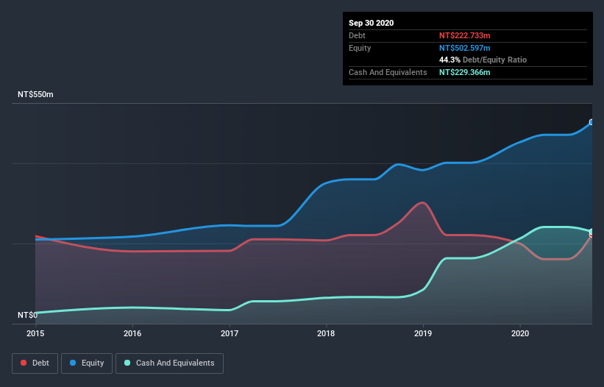Viewport: 604px width, 387px height.
Task: Click the Equity end-point marker on chart
Action: click(591, 122)
